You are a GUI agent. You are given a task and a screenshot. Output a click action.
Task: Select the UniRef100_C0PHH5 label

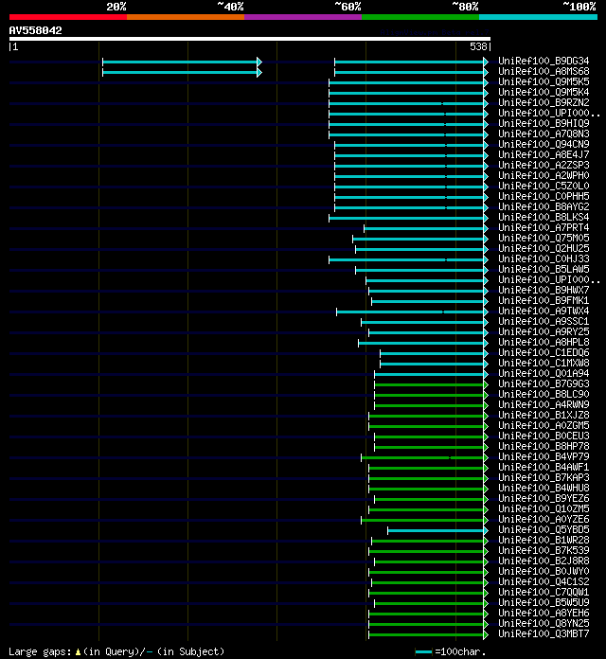(x=544, y=196)
